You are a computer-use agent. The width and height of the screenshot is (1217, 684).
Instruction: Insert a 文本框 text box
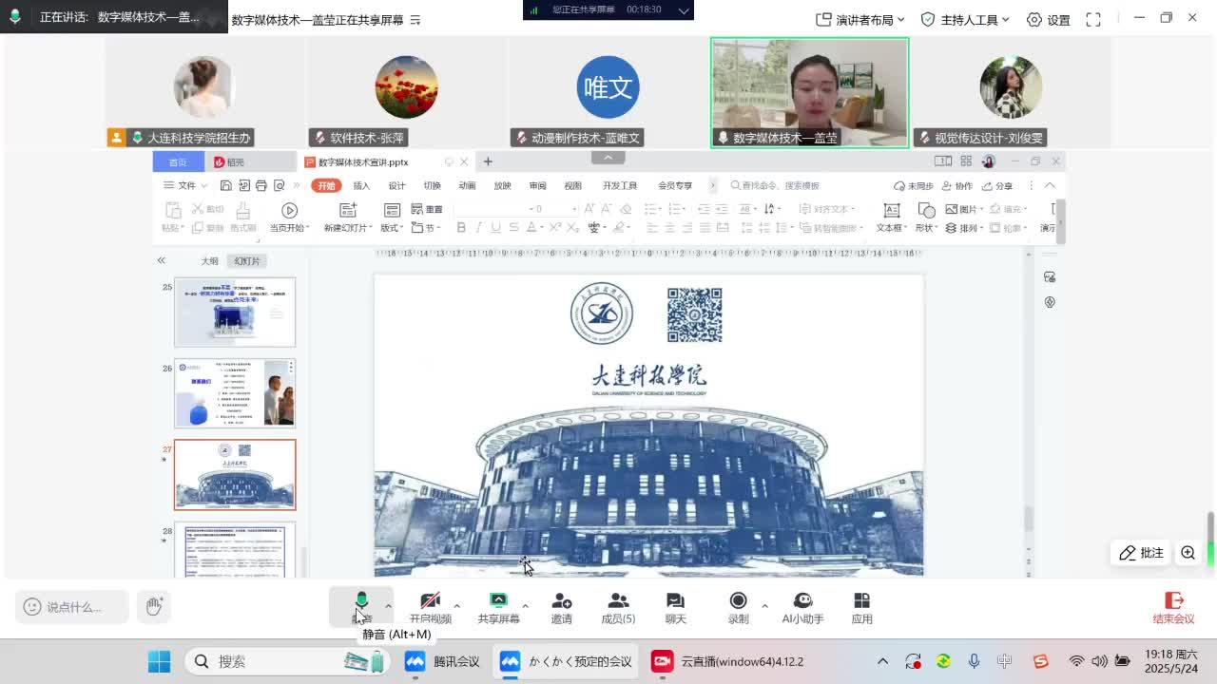892,218
